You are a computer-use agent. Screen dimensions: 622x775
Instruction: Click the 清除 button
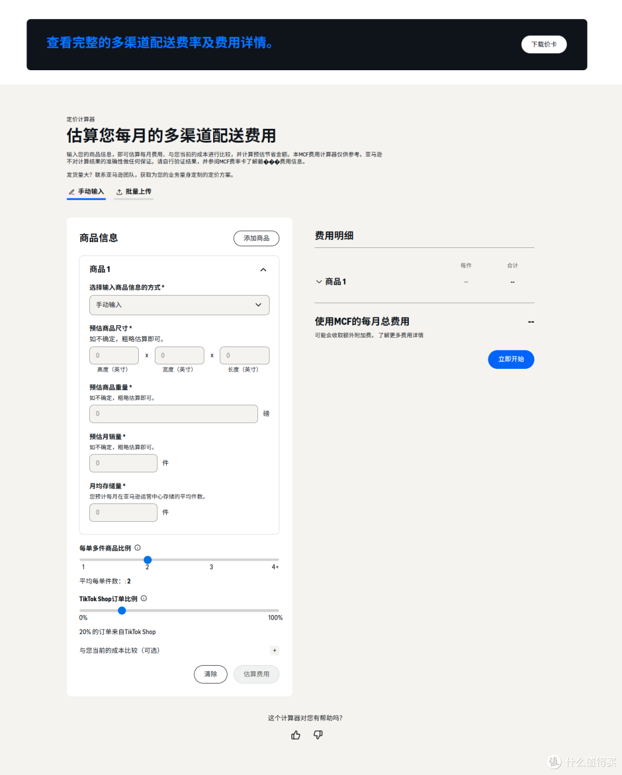coord(211,674)
